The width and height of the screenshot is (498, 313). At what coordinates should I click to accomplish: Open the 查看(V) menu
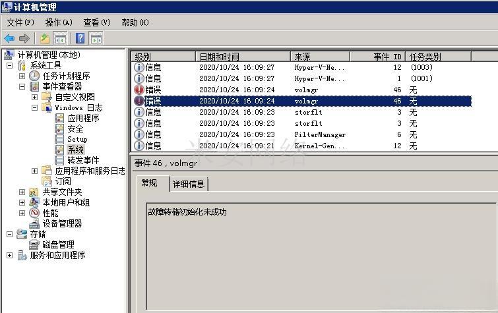click(x=97, y=22)
